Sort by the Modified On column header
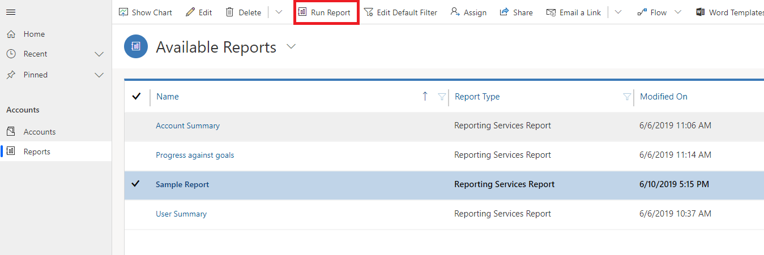 (663, 97)
